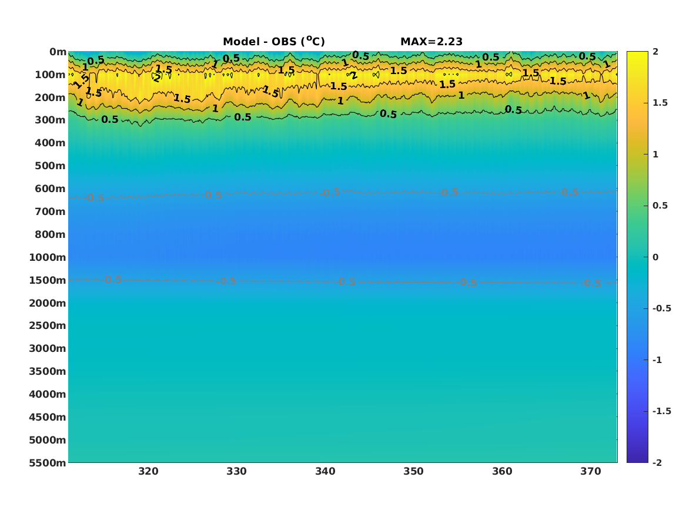This screenshot has width=686, height=514.
Task: Click the "5500m" depth tick label
Action: tap(47, 463)
